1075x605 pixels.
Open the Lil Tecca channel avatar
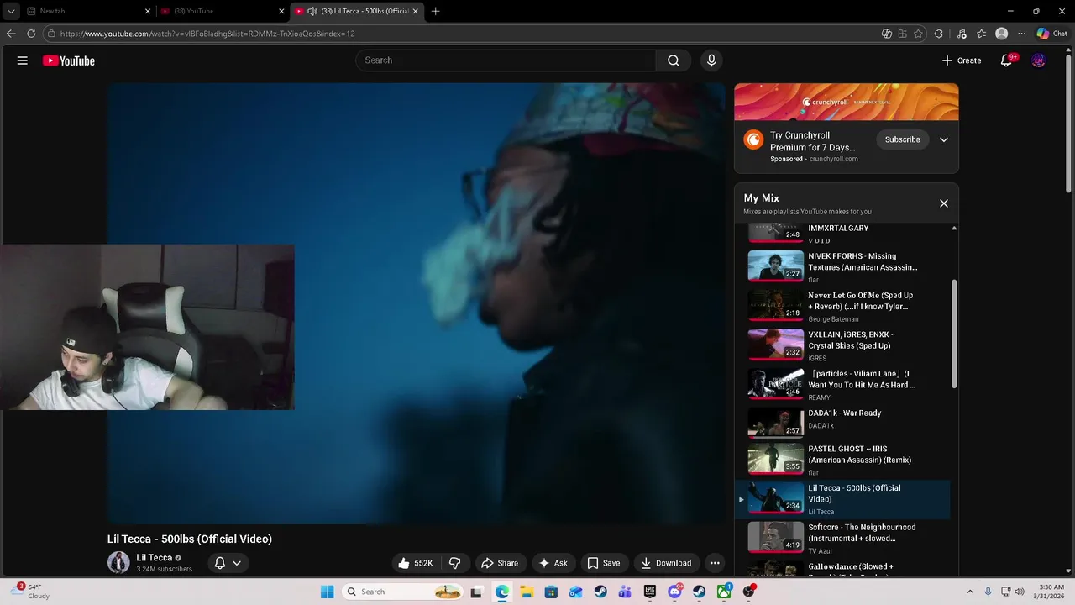(x=118, y=563)
